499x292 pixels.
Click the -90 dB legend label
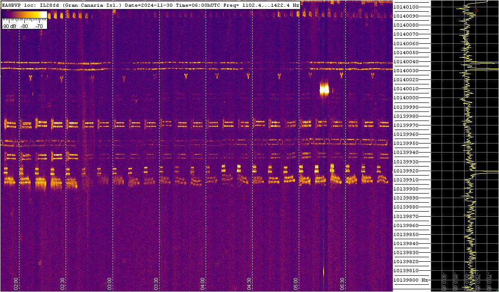9,26
